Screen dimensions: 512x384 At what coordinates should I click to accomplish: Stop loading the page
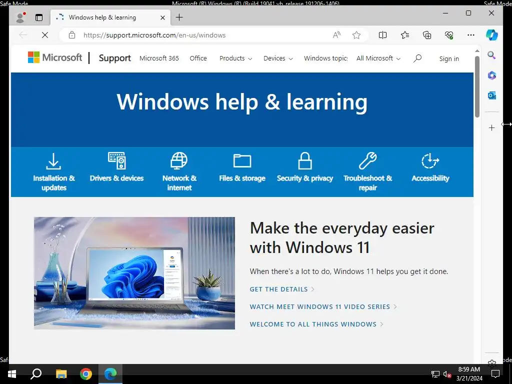coord(45,35)
